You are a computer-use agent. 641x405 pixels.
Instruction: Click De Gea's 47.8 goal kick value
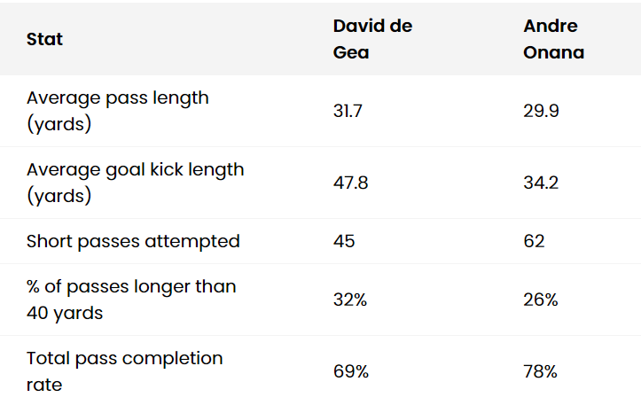tap(351, 183)
